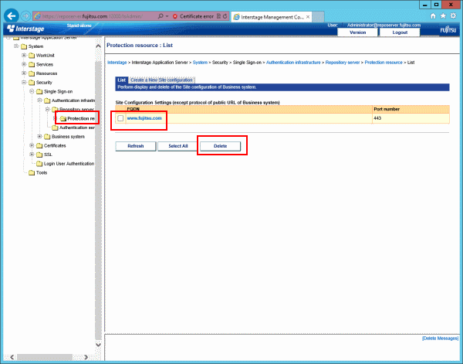Viewport: 463px width, 364px height.
Task: Click the Logout button
Action: coord(400,32)
